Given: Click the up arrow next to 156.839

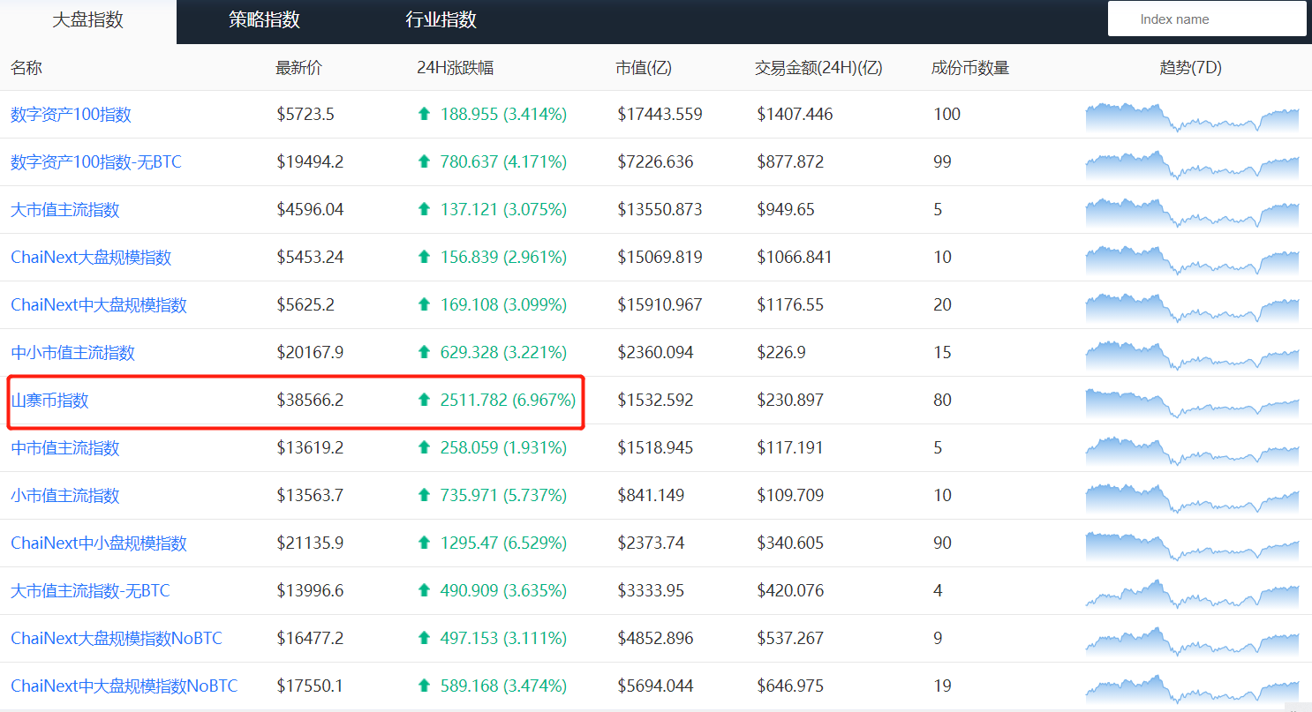Looking at the screenshot, I should tap(425, 257).
